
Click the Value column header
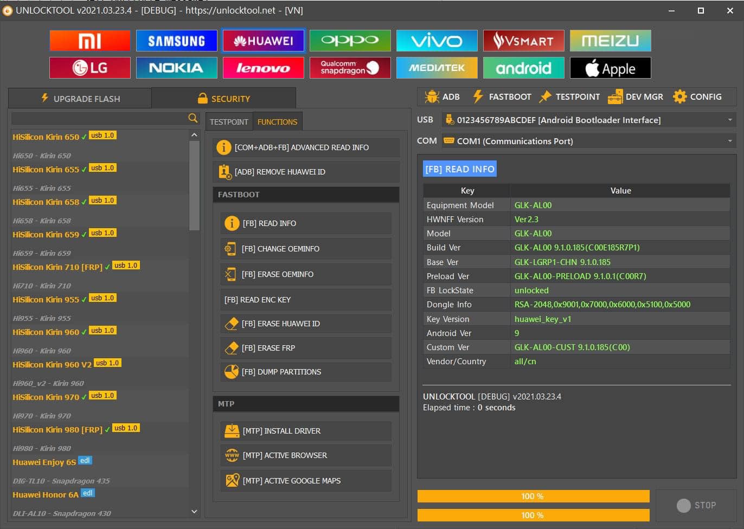pyautogui.click(x=620, y=191)
